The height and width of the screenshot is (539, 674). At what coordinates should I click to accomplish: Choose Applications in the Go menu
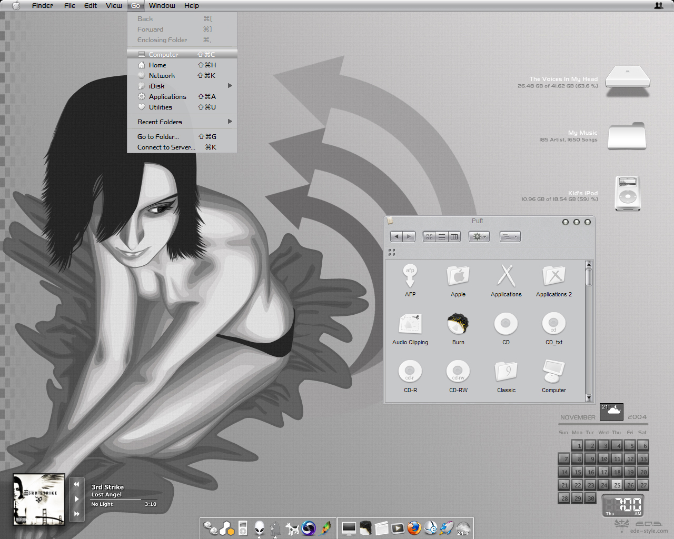tap(182, 96)
